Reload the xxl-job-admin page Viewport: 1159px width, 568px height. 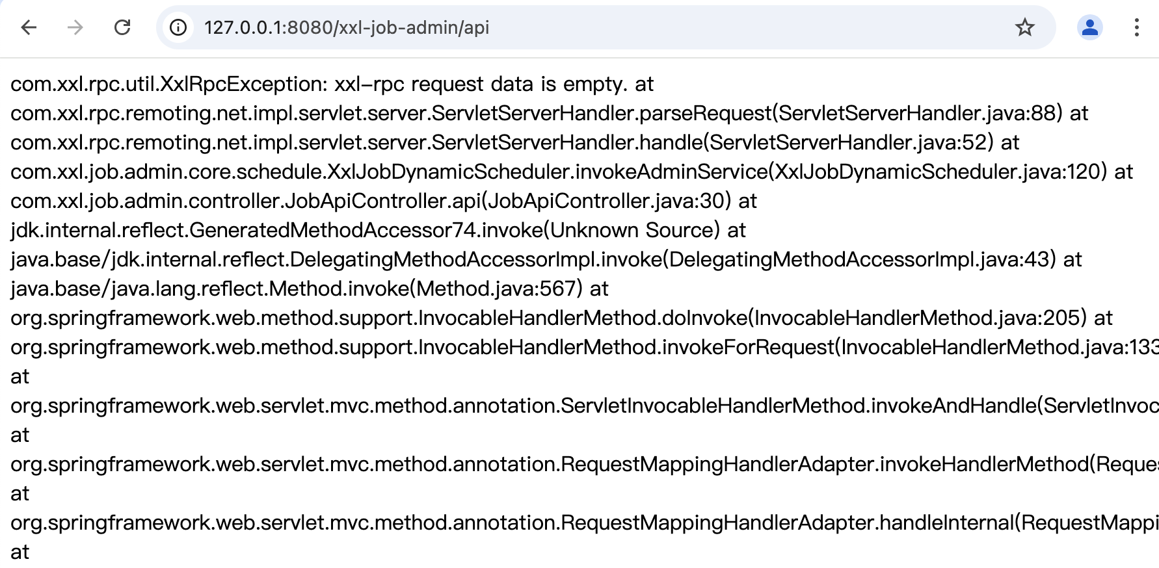(x=122, y=27)
